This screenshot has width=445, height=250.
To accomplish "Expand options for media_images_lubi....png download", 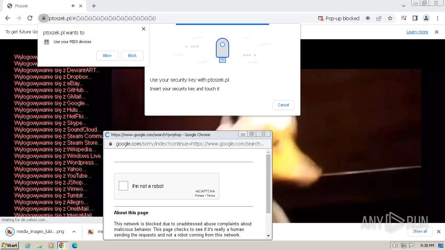I will [74, 232].
